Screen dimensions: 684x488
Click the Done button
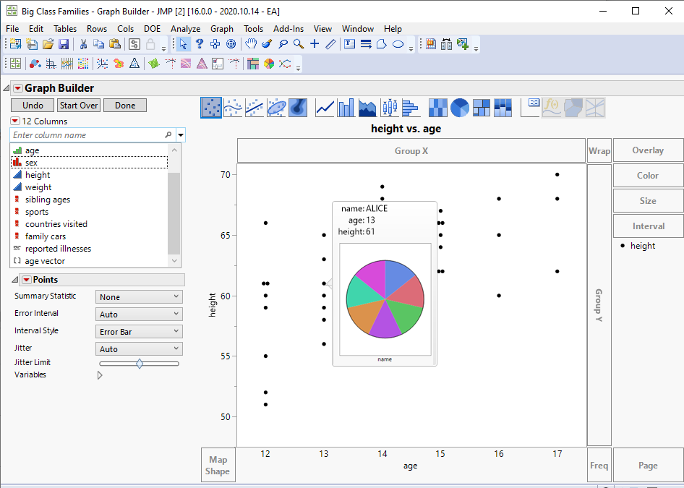(x=125, y=106)
